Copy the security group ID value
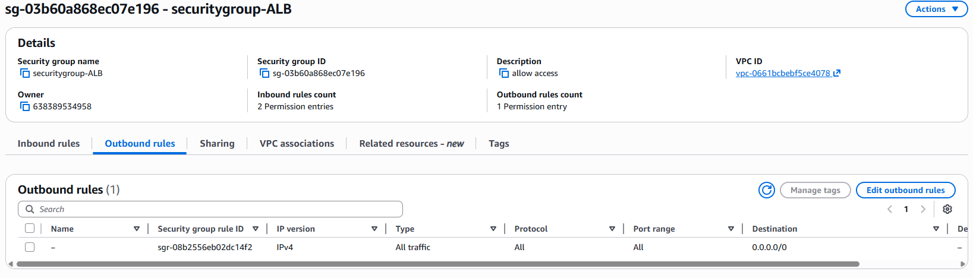The width and height of the screenshot is (973, 278). click(264, 73)
